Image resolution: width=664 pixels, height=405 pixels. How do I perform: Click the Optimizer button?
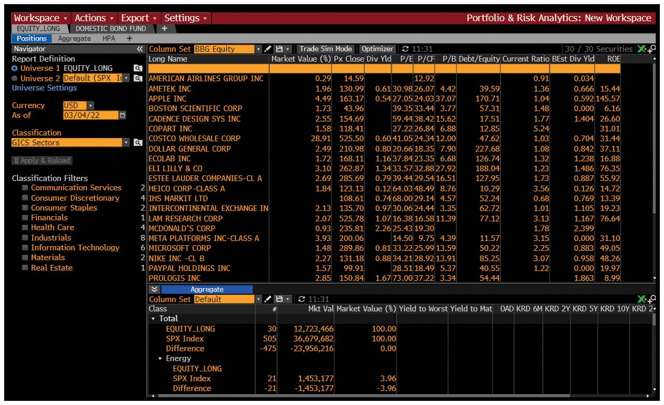377,49
